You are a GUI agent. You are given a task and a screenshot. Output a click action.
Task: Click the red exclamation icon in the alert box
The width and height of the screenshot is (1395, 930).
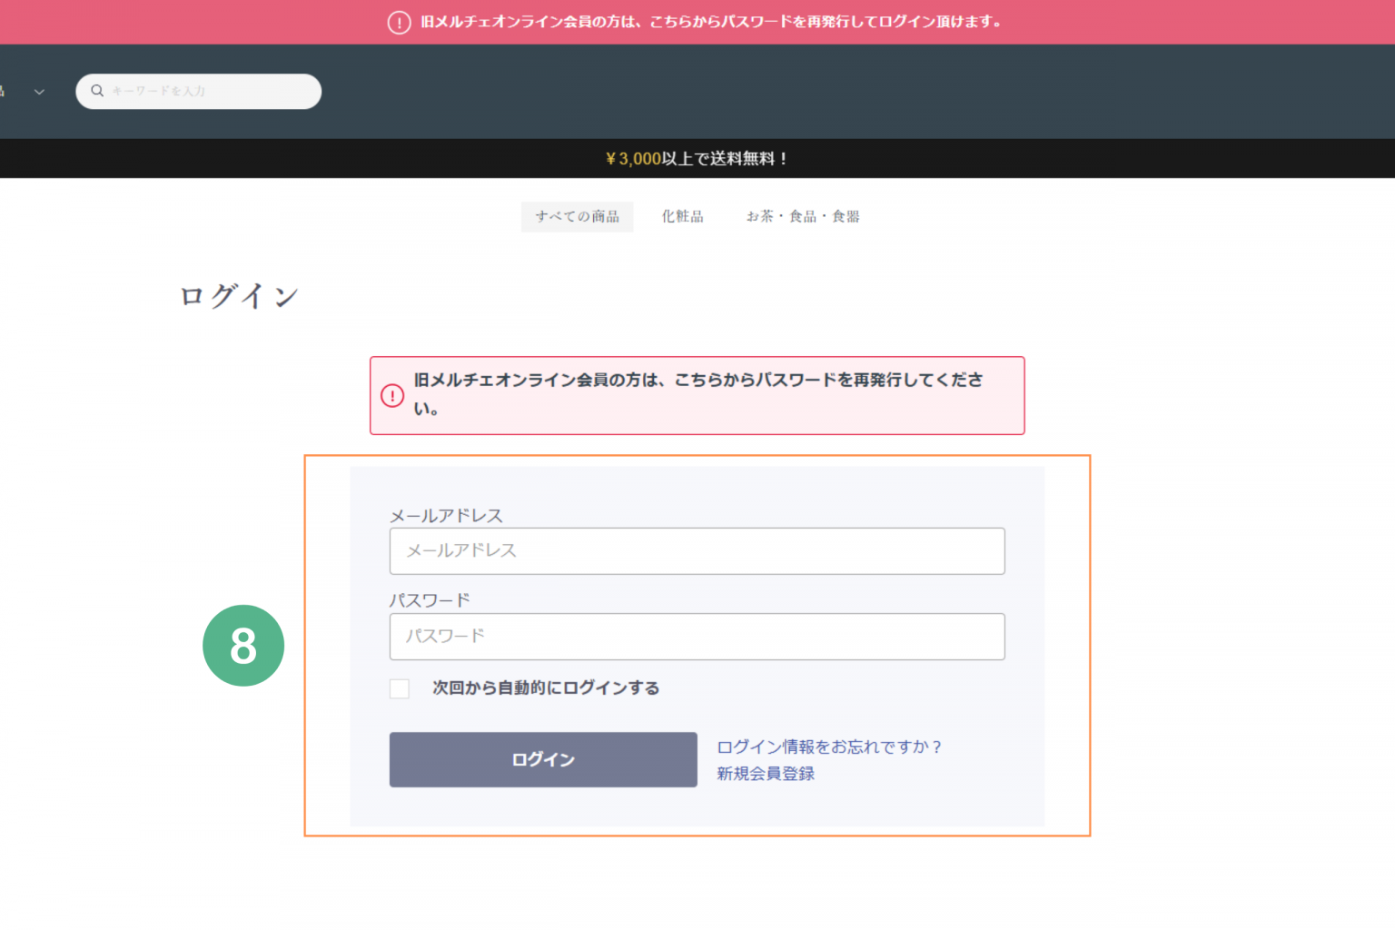pyautogui.click(x=392, y=396)
